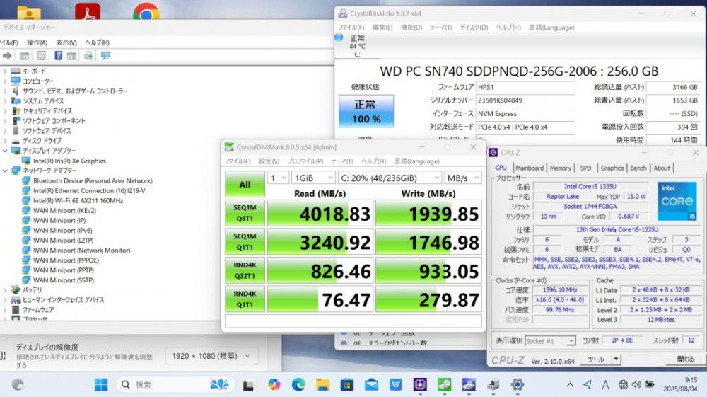707x397 pixels.
Task: Expand the ディスク ドライブ node
Action: [x=5, y=140]
